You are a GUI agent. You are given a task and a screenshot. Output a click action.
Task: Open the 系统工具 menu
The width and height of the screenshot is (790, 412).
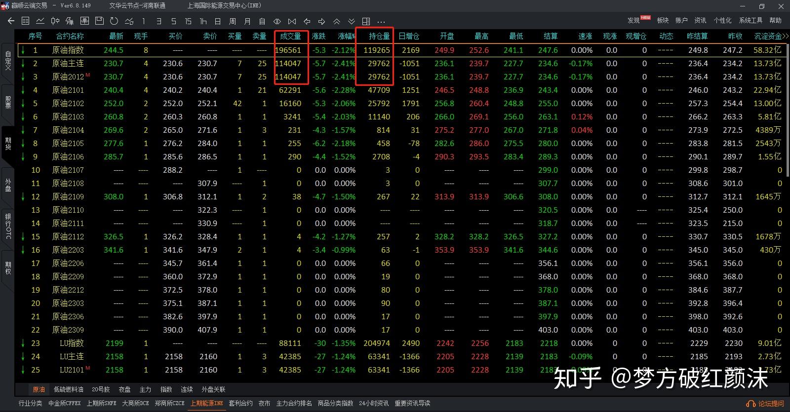coord(750,20)
